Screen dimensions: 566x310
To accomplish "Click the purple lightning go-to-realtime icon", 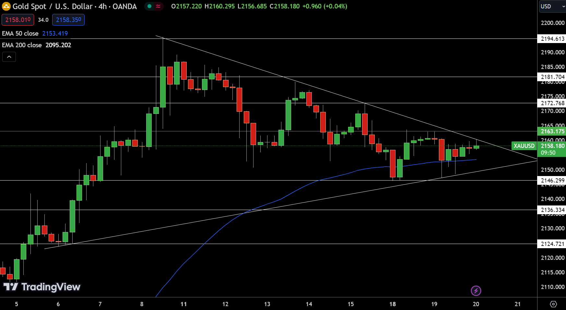I will [476, 291].
